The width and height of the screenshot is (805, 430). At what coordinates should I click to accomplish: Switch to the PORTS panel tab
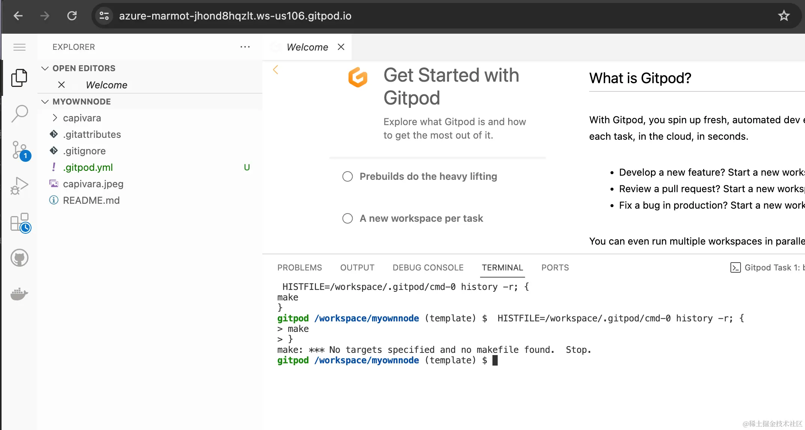(555, 267)
